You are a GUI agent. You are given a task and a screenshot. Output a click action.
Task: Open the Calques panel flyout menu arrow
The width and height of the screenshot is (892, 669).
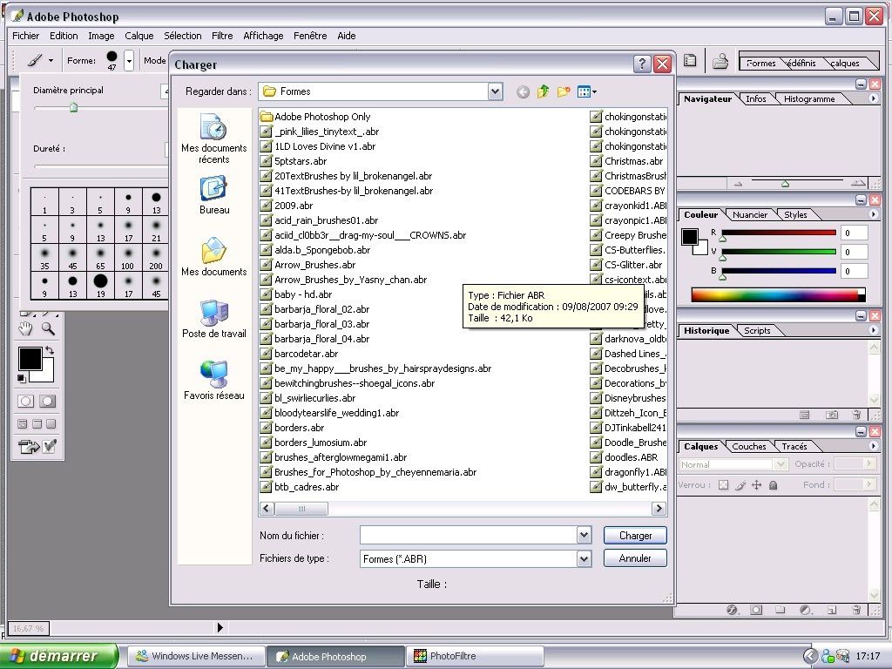[873, 446]
